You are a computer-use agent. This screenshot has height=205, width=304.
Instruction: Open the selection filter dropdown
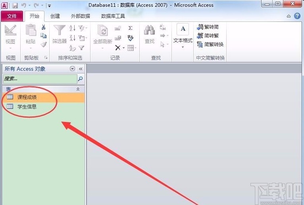(x=83, y=28)
